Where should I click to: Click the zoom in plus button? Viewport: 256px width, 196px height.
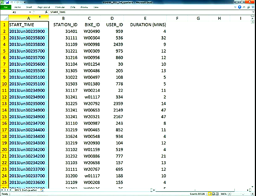click(x=253, y=194)
